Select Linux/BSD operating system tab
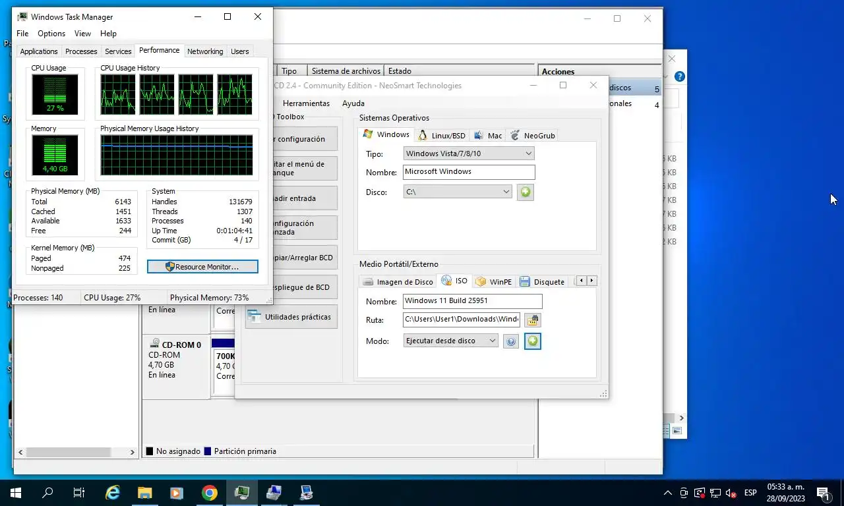Image resolution: width=844 pixels, height=506 pixels. 442,135
